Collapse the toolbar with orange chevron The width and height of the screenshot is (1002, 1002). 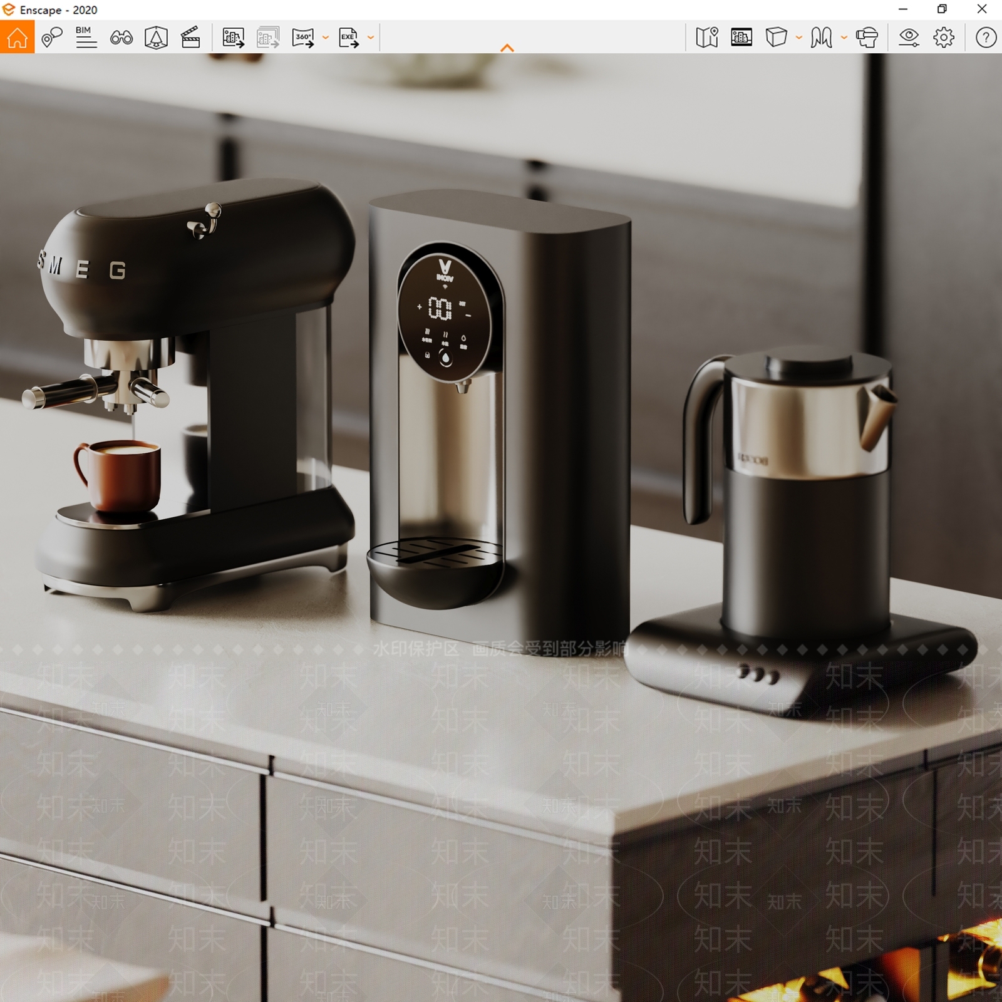click(x=507, y=48)
